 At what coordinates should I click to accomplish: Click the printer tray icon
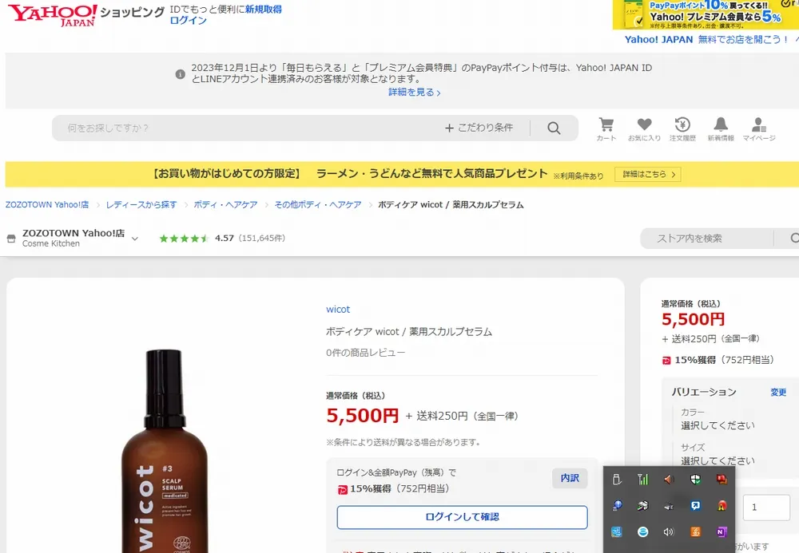[643, 506]
